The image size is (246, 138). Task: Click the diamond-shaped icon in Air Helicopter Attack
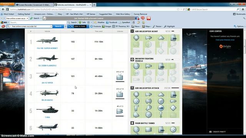[x=173, y=108]
